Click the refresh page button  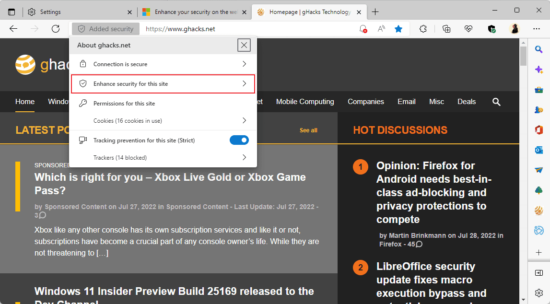pyautogui.click(x=56, y=29)
